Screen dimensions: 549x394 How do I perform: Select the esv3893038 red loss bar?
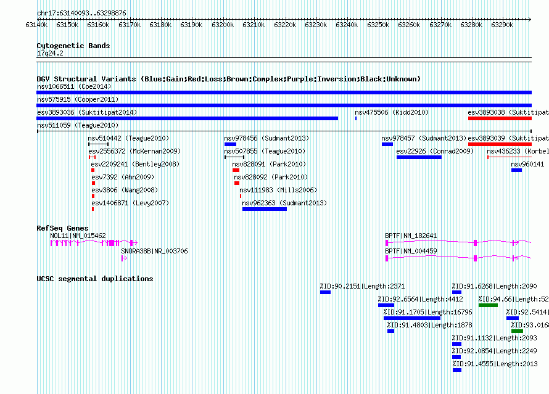click(x=500, y=118)
